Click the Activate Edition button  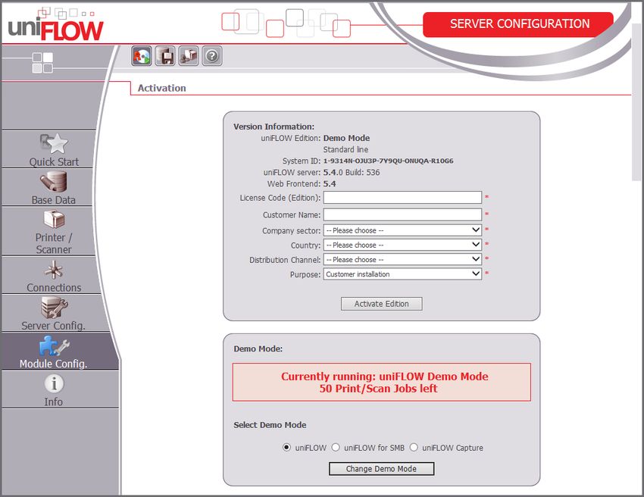click(x=381, y=304)
